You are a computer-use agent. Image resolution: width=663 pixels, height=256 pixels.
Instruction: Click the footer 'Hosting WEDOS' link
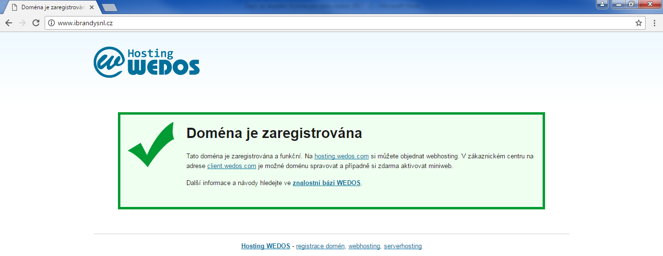click(x=265, y=246)
